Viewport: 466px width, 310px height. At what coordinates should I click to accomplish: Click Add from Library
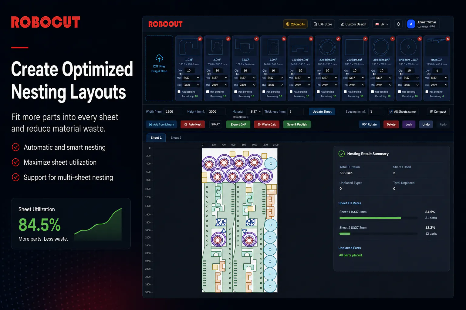coord(161,124)
